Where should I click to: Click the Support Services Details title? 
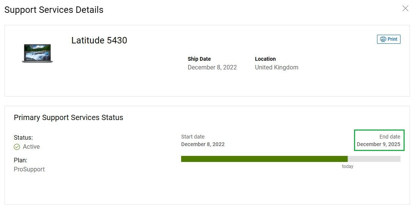tap(54, 10)
